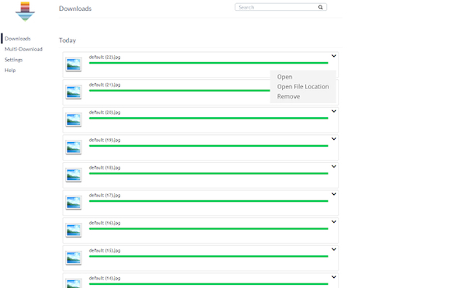Click image file icon of default (19).jpg

(x=74, y=147)
